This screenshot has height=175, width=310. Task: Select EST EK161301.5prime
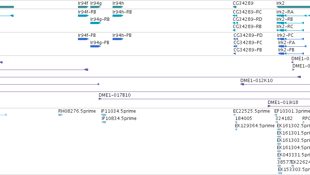[x=279, y=137]
